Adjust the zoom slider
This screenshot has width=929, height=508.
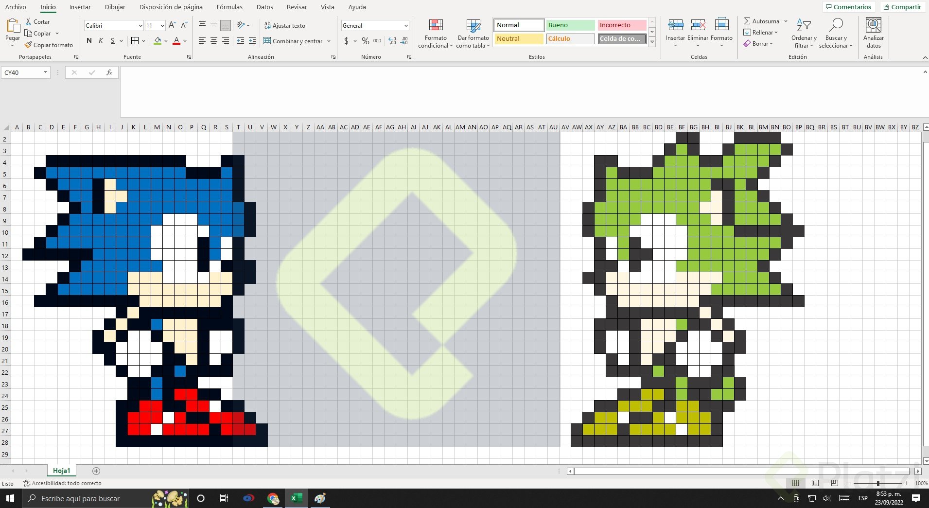[x=878, y=483]
